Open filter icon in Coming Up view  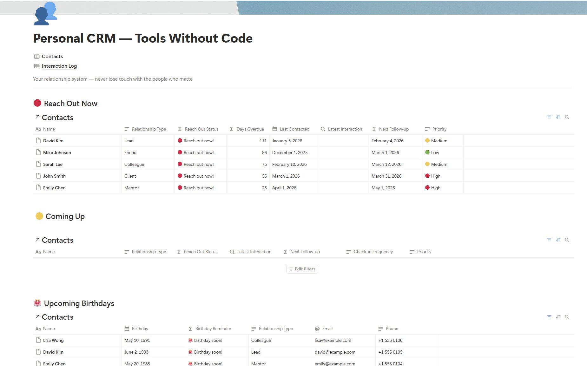(x=549, y=240)
